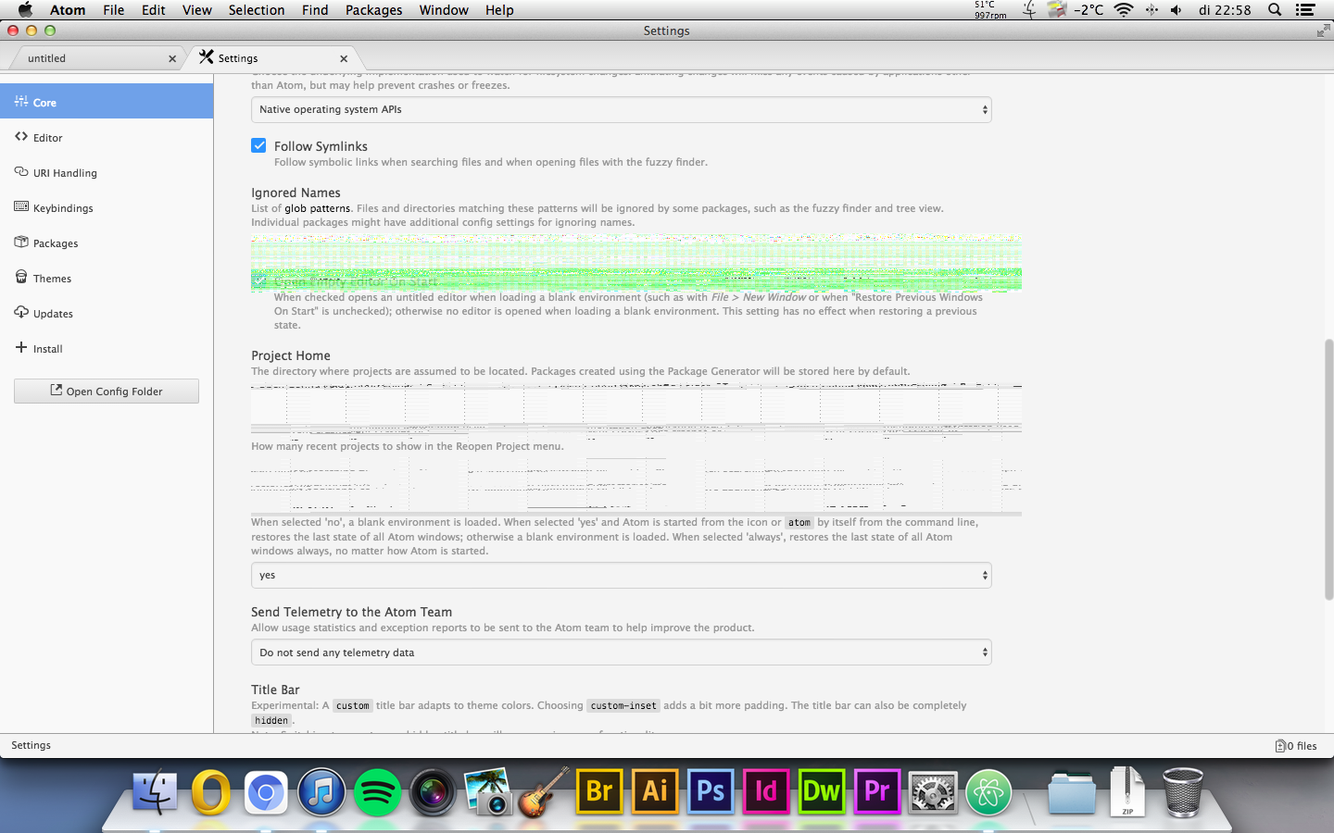1334x833 pixels.
Task: Open the Packages menu in menu bar
Action: [374, 10]
